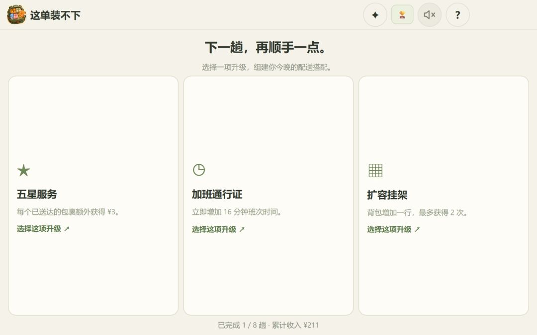Click the description 立即增加 16 分钟班次时间
Image resolution: width=537 pixels, height=335 pixels.
237,212
